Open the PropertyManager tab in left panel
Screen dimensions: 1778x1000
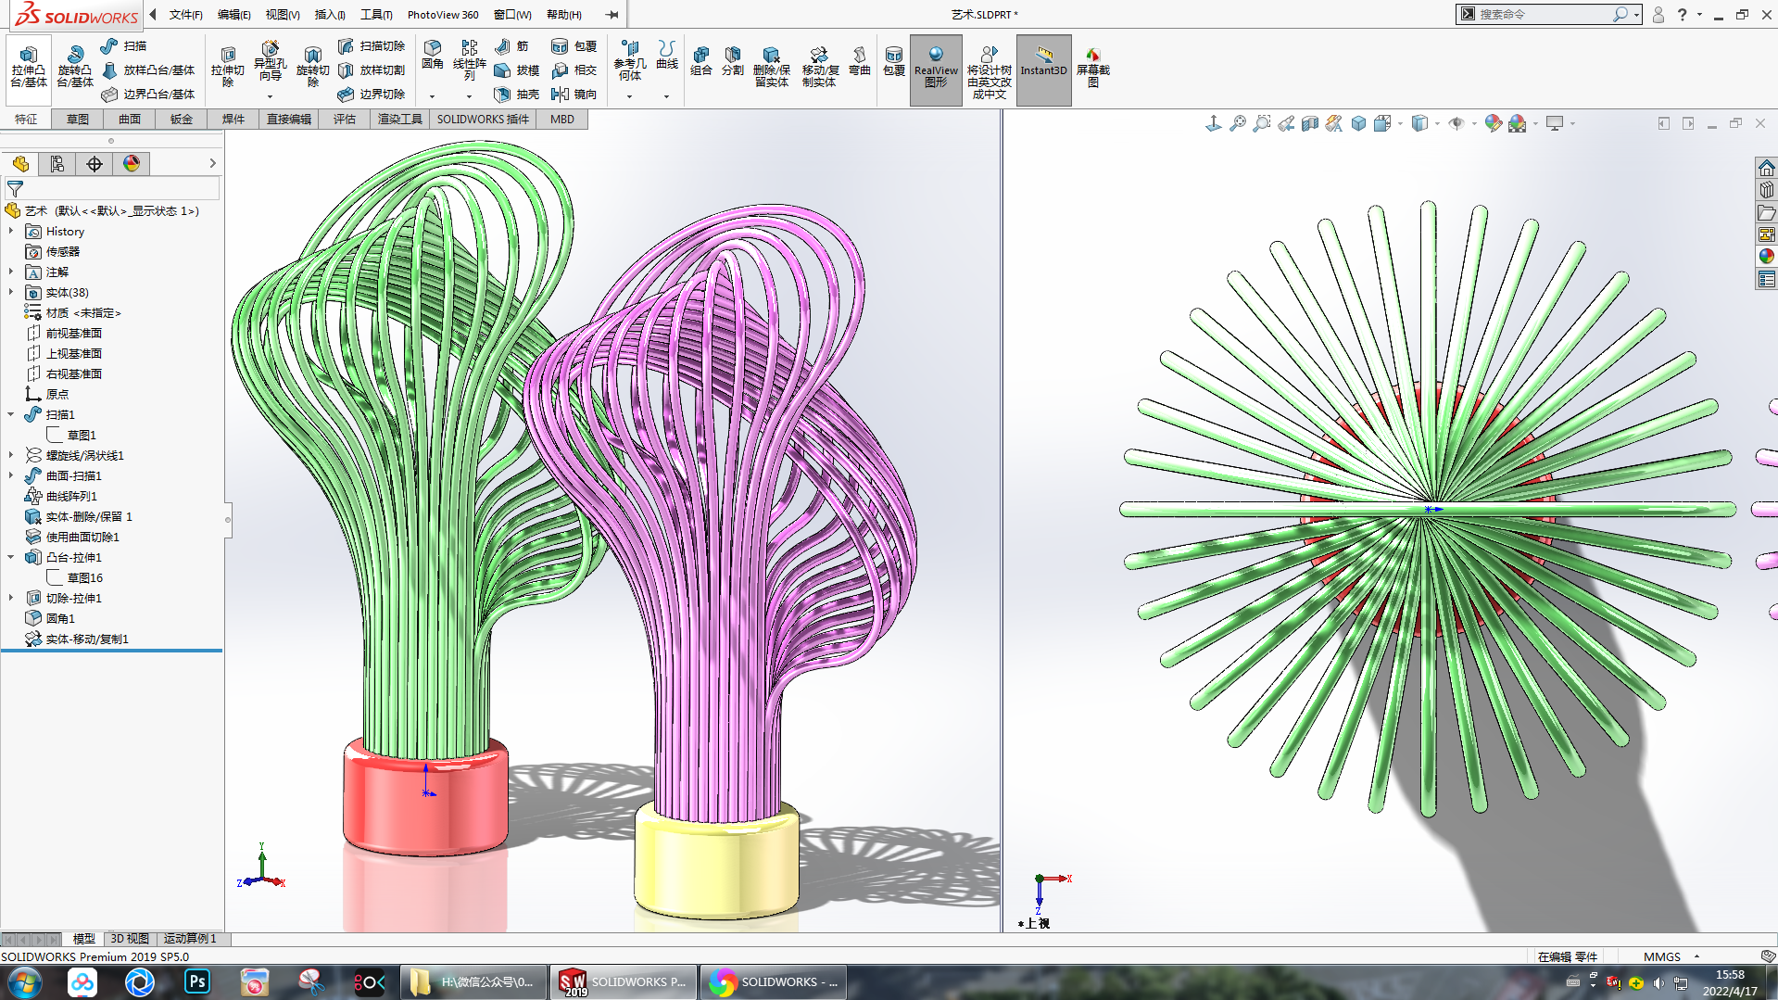(57, 164)
